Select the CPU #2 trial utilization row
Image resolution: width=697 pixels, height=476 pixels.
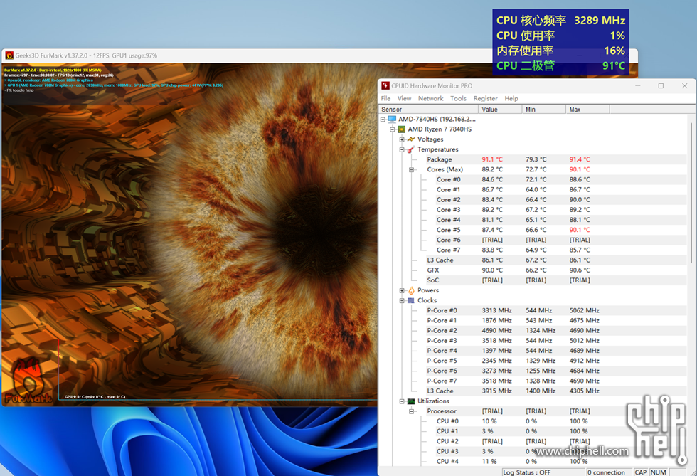[x=533, y=441]
